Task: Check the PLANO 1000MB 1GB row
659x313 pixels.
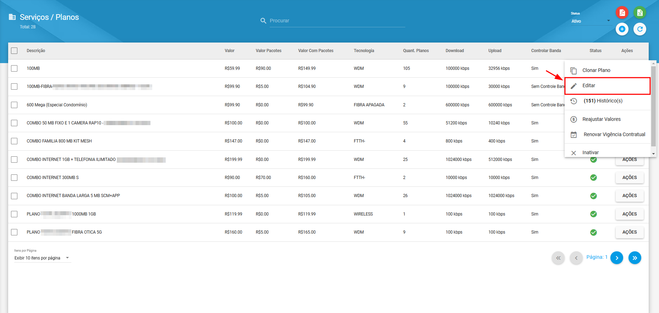Action: point(14,214)
